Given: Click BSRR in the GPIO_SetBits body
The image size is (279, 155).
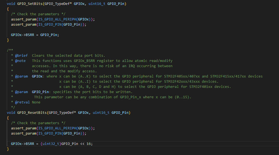Looking at the screenshot, I should click(30, 35).
